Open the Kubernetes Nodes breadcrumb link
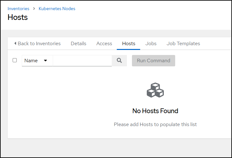This screenshot has height=158, width=232. 57,9
